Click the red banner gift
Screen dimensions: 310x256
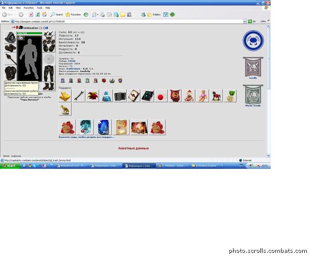(175, 96)
